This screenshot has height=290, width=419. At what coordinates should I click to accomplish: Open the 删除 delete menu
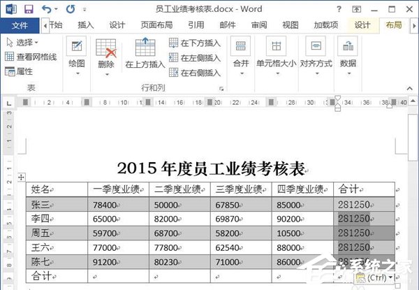tap(106, 57)
